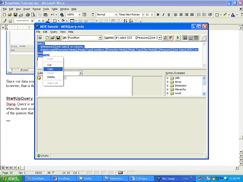Viewport: 243px width, 182px height.
Task: Open the Cube selection dropdown arrow
Action: [80, 73]
